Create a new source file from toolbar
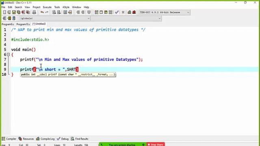 tap(4, 12)
